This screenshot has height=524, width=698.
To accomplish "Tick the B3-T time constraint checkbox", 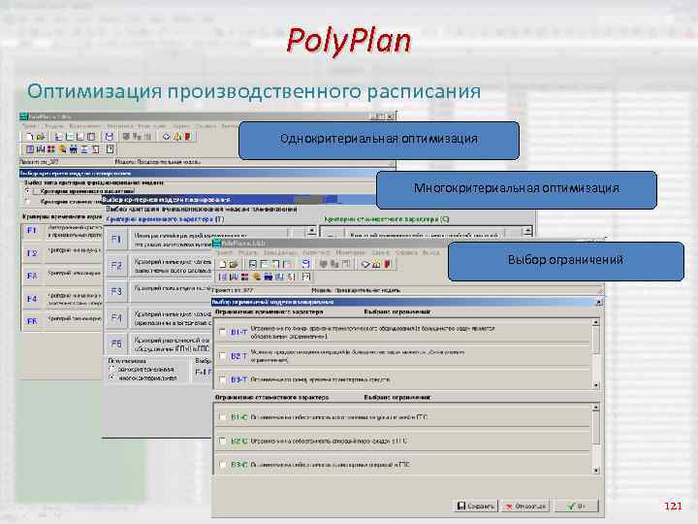I will coord(222,379).
